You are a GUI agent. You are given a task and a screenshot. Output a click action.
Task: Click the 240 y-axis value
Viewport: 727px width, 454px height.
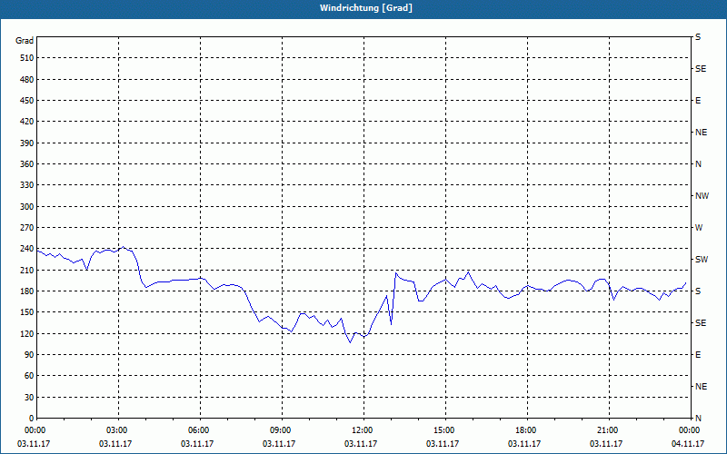[x=27, y=249]
